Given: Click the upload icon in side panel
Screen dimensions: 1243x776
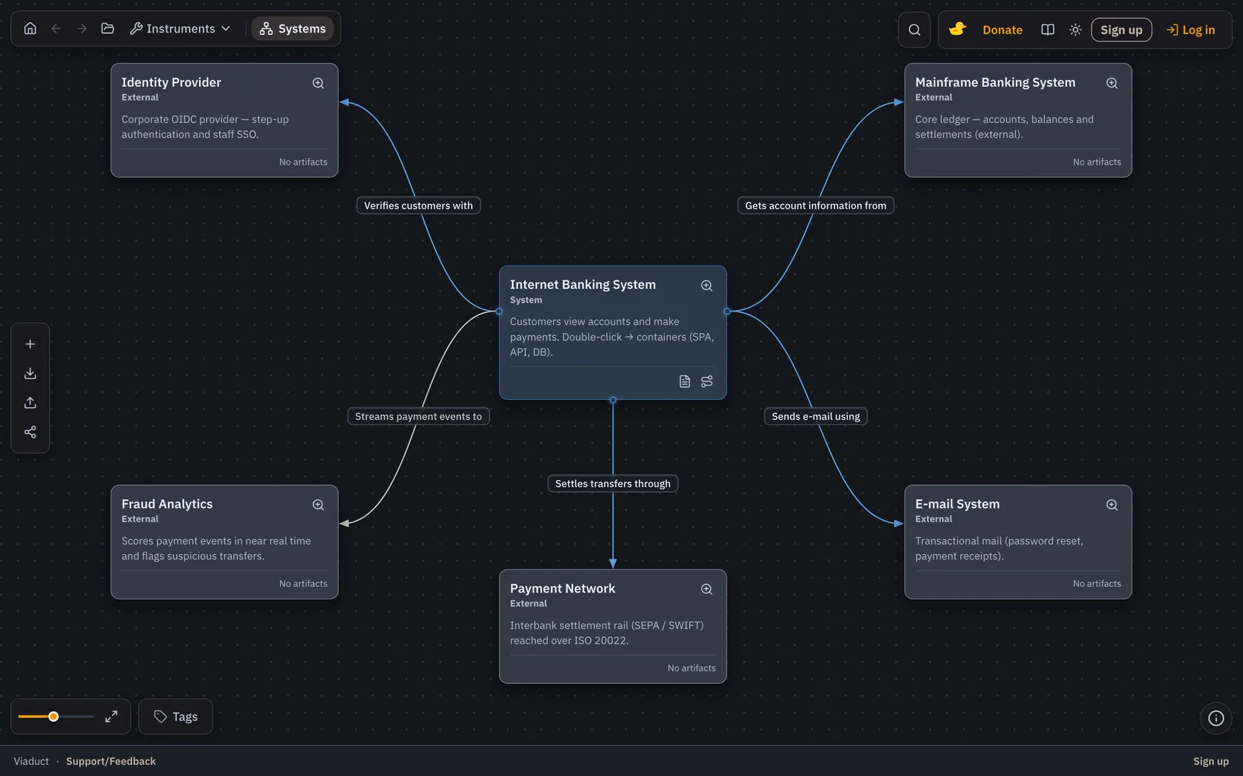Looking at the screenshot, I should [30, 403].
